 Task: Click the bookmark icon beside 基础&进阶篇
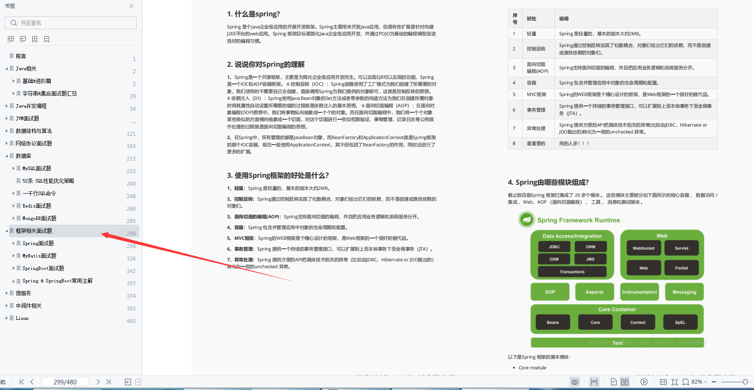19,81
